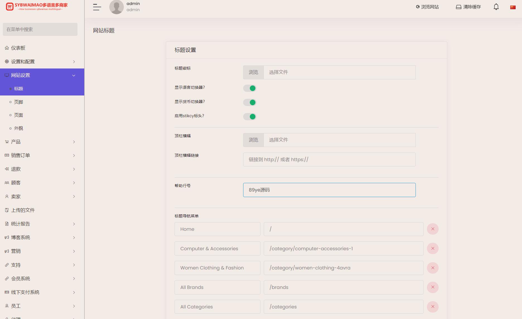Click 浏览 button for 标题徽标
This screenshot has height=319, width=522.
253,72
